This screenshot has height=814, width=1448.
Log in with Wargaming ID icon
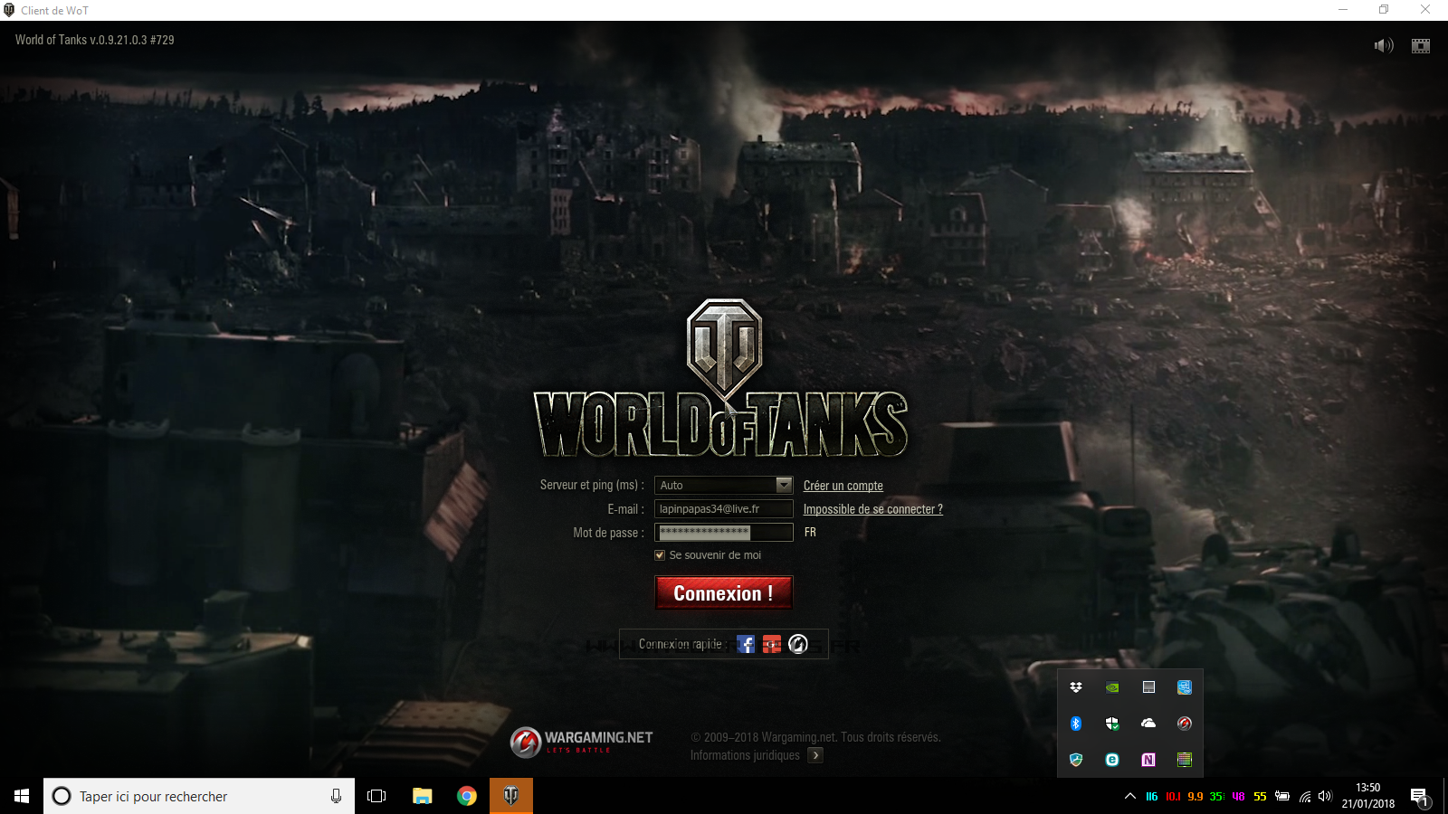[798, 644]
